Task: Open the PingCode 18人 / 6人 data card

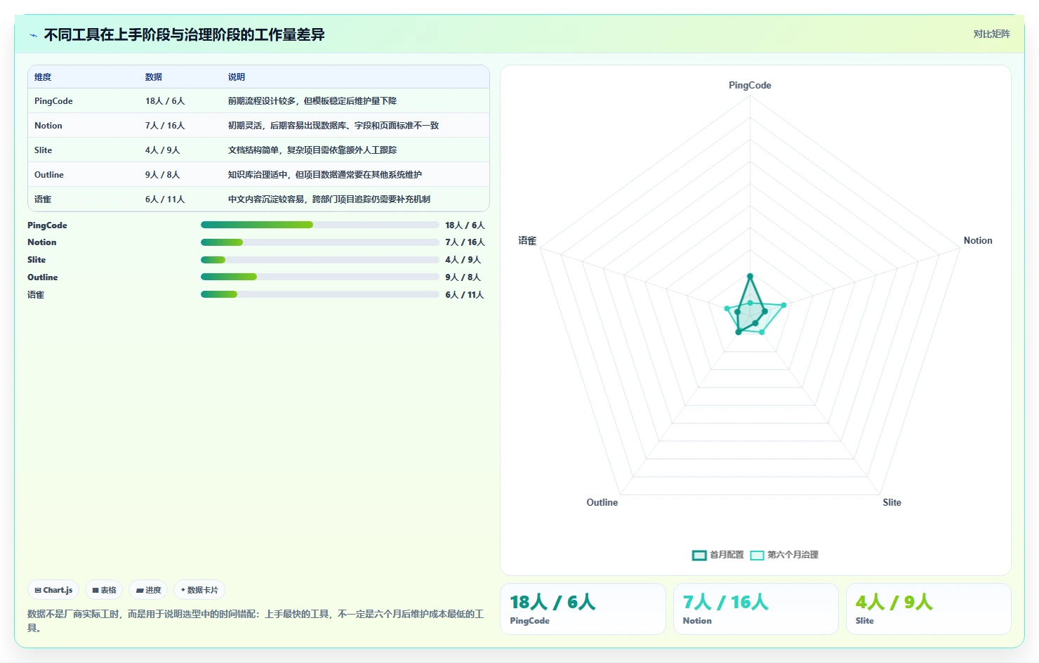Action: (583, 609)
